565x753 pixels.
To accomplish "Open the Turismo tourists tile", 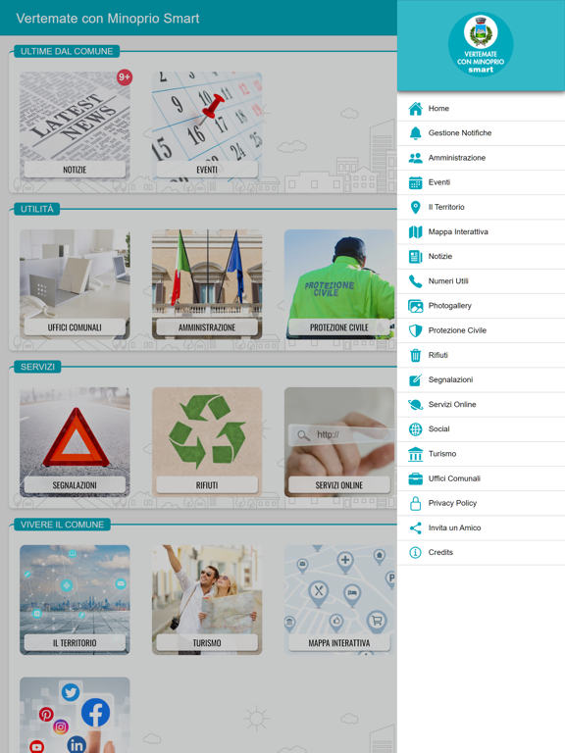I will click(207, 600).
